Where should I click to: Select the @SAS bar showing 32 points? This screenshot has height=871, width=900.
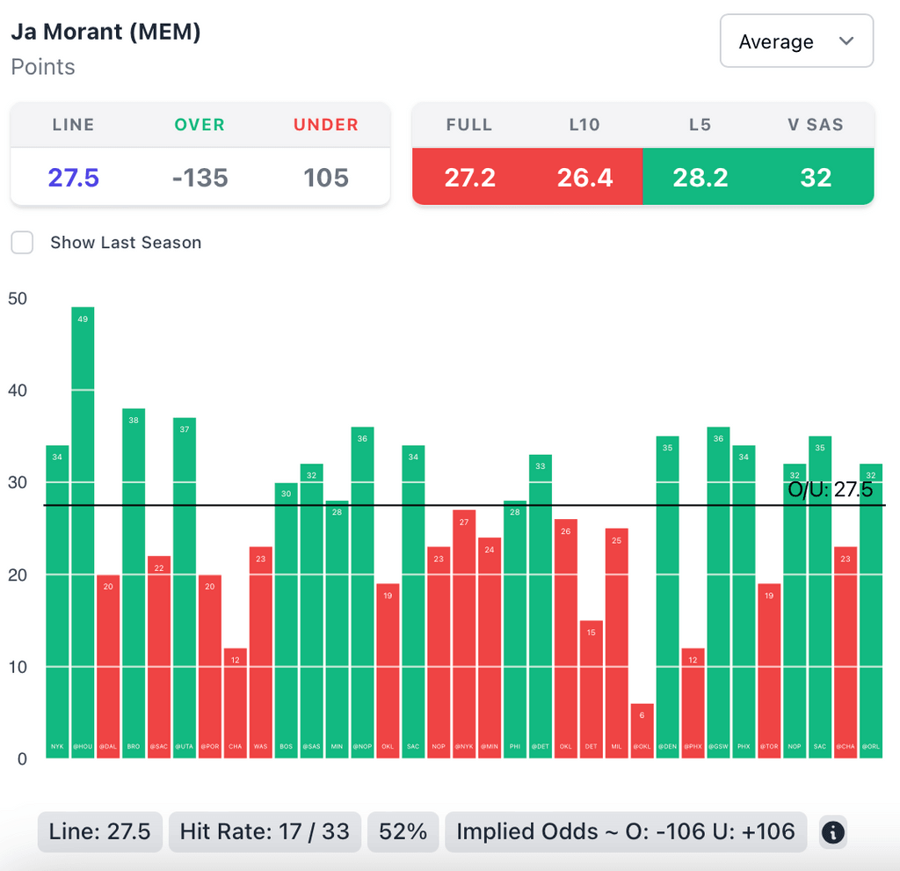312,611
